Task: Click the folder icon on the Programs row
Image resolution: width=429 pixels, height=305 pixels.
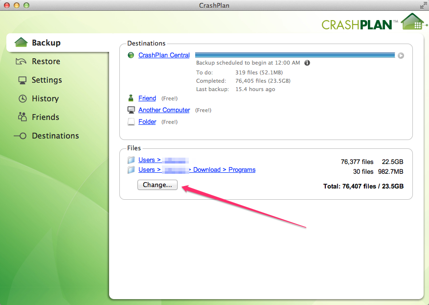Action: 131,170
